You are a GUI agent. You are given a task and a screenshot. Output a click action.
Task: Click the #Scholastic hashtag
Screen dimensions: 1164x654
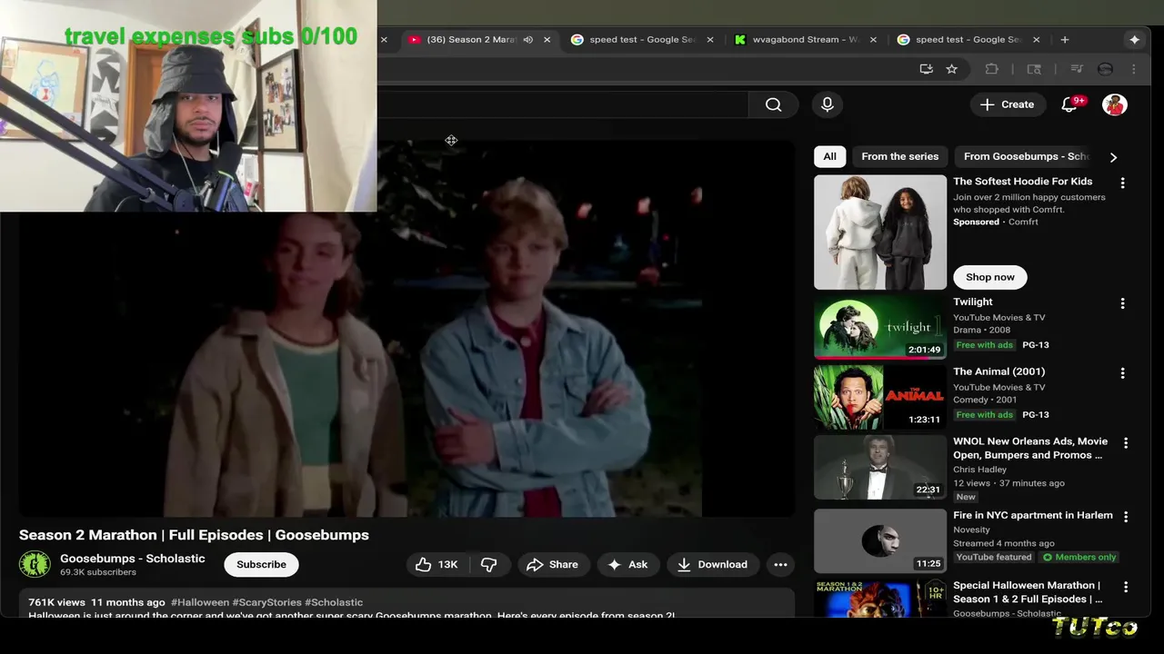tap(334, 602)
